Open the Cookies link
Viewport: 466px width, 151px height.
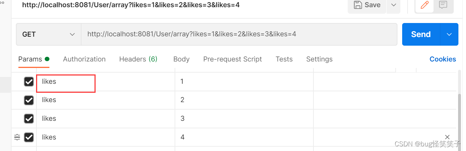point(443,59)
